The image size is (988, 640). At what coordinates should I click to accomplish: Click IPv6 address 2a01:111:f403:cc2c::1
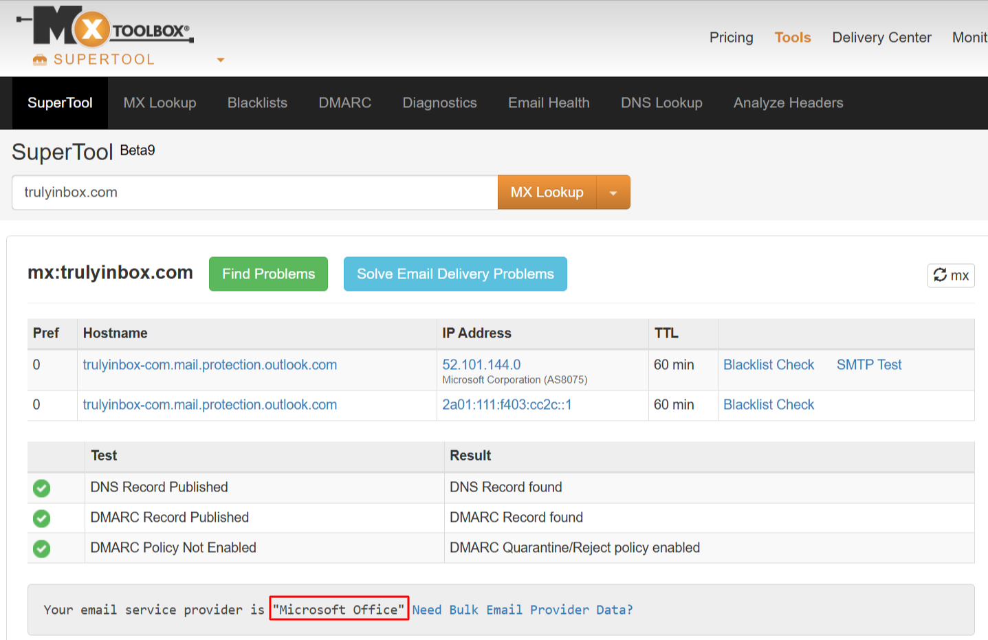pyautogui.click(x=507, y=405)
